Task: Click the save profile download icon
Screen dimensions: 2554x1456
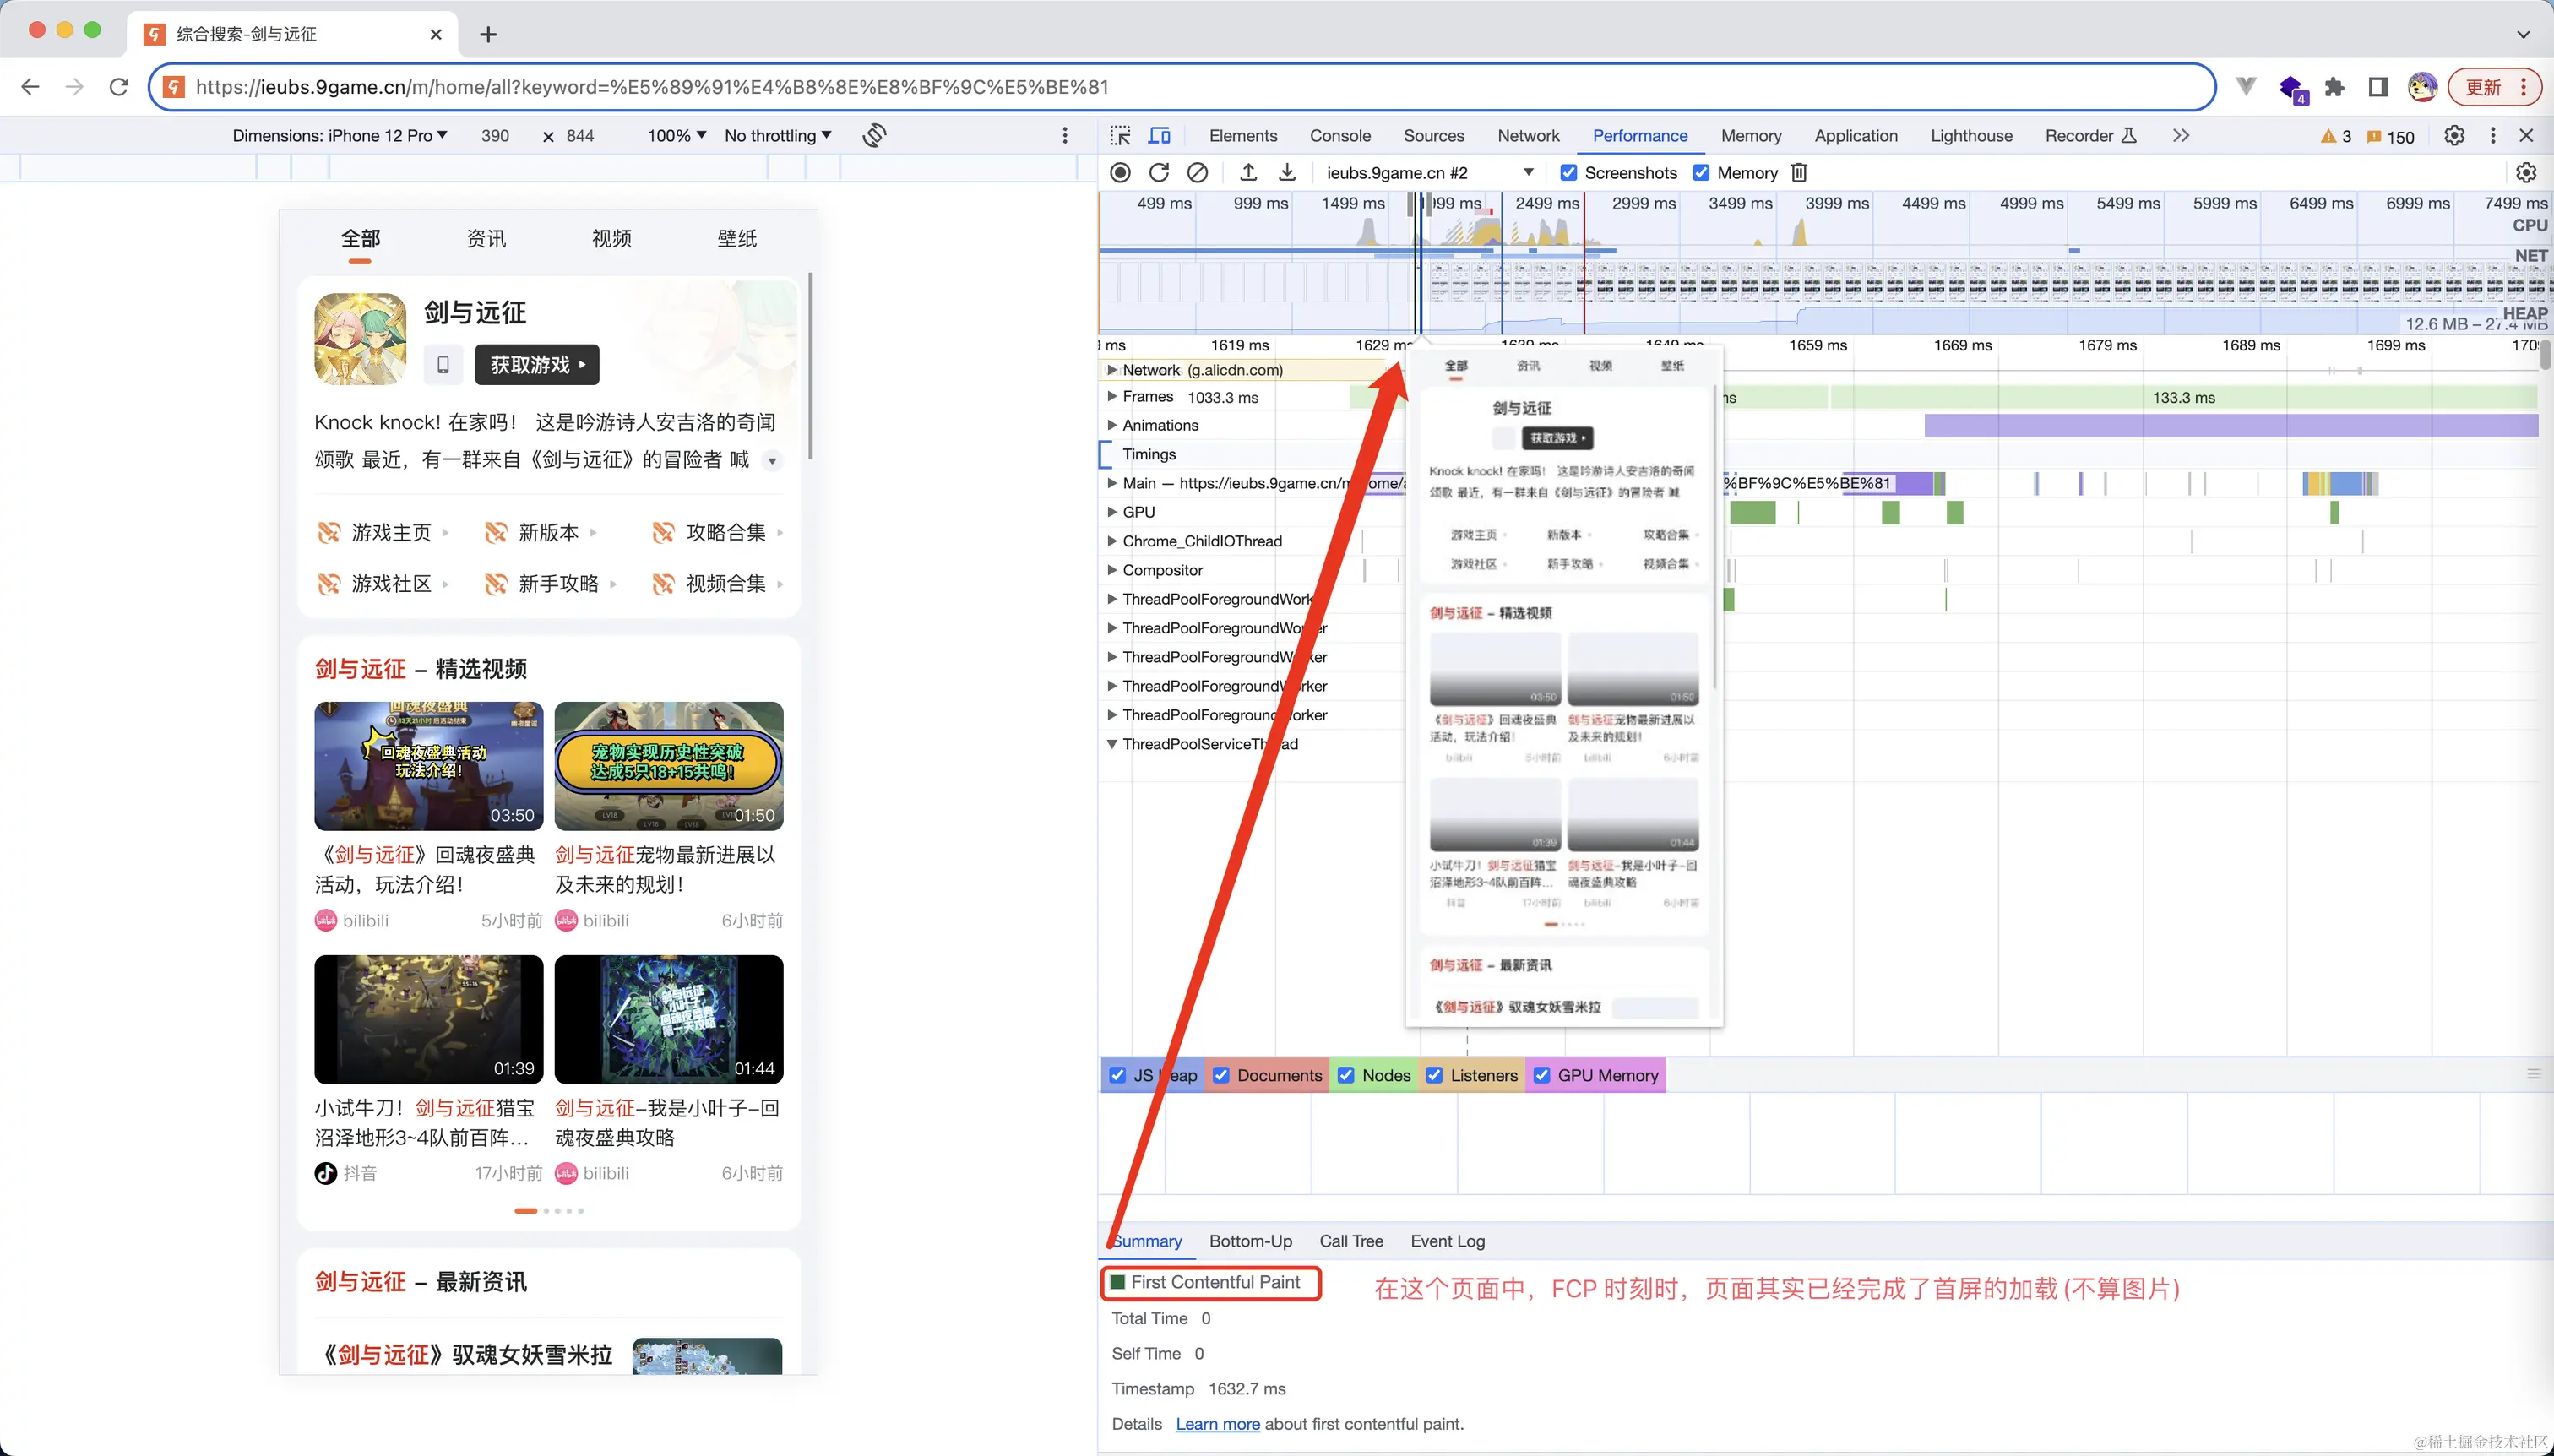Action: pyautogui.click(x=1287, y=173)
